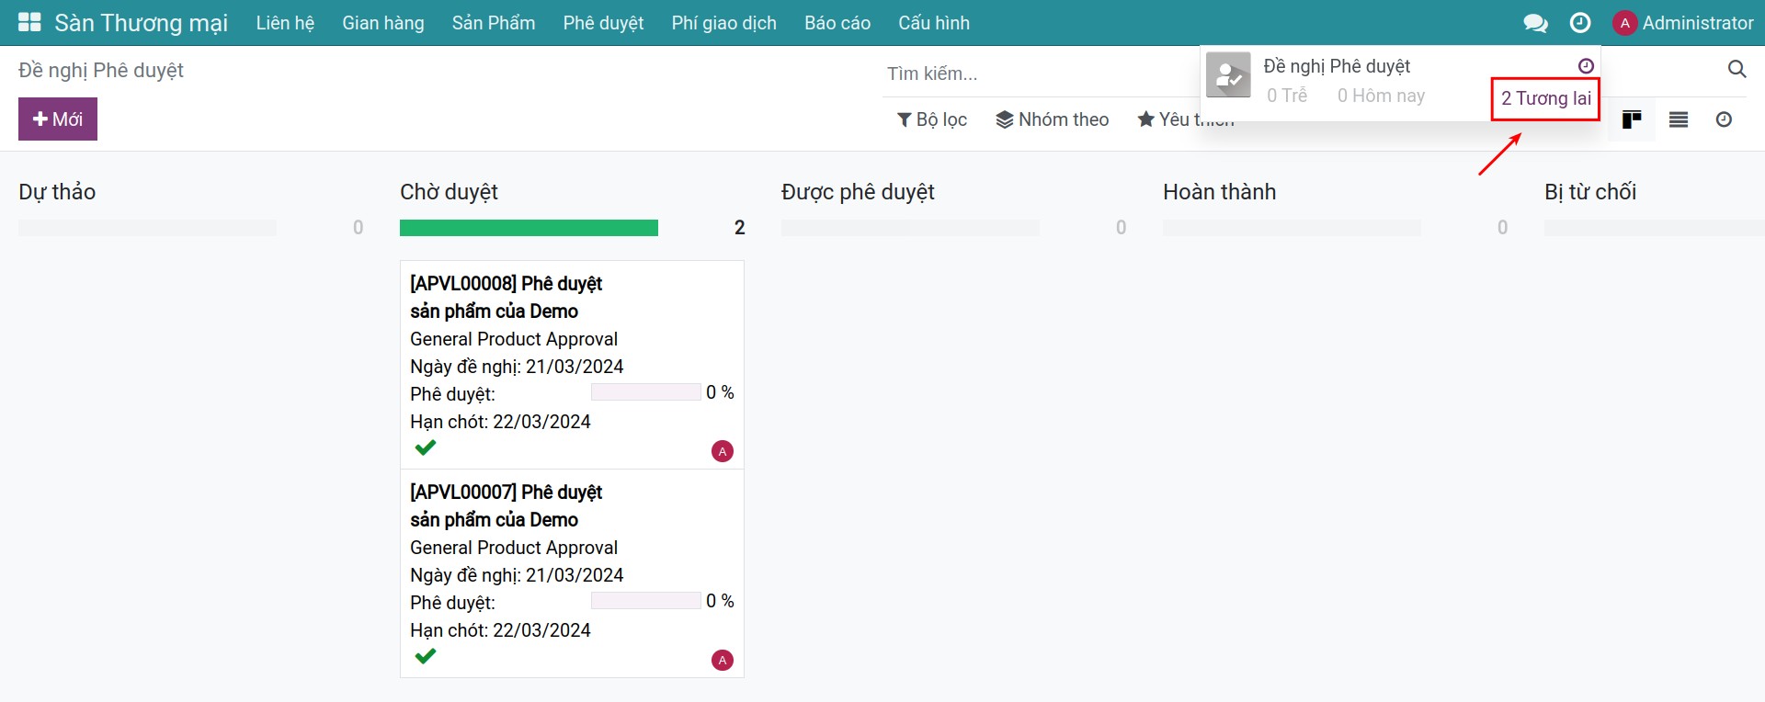1765x702 pixels.
Task: Switch to Kanban view icon
Action: pos(1632,119)
